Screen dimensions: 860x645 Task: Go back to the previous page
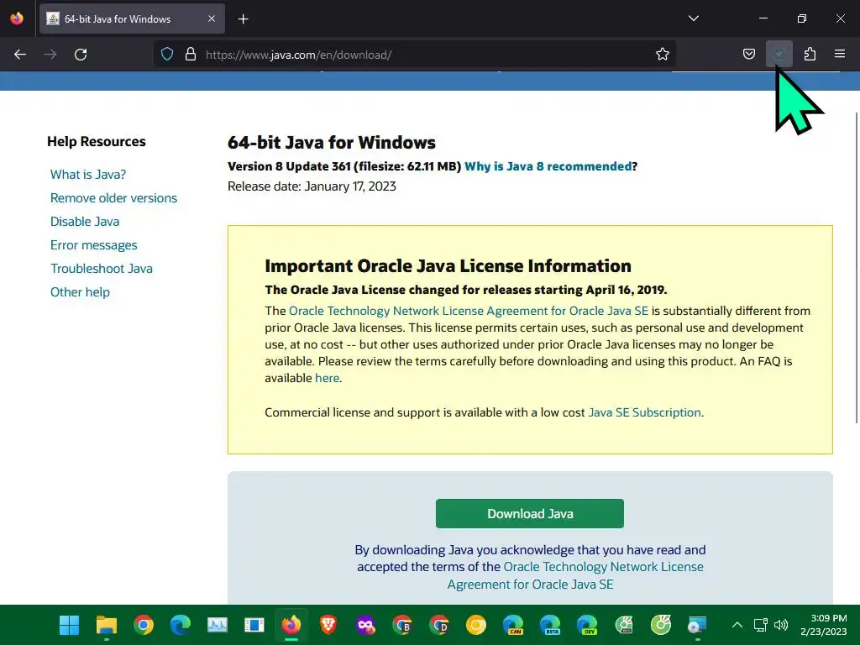[20, 55]
